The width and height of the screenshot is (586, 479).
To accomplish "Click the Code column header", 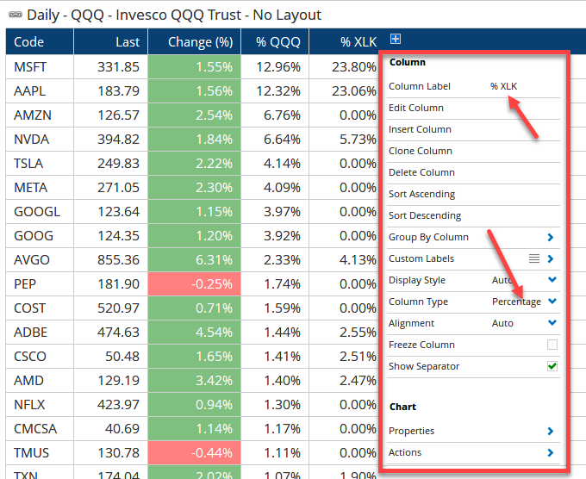I will tap(40, 41).
